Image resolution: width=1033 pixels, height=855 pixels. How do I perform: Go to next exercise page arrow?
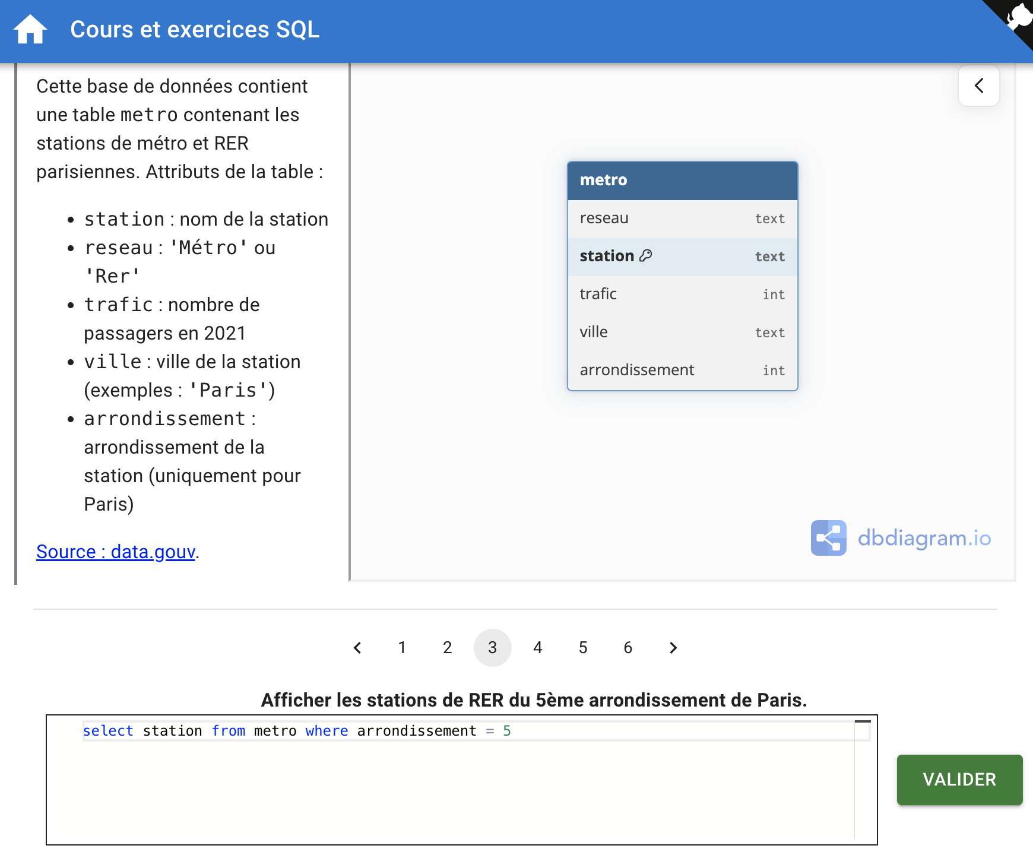(673, 648)
